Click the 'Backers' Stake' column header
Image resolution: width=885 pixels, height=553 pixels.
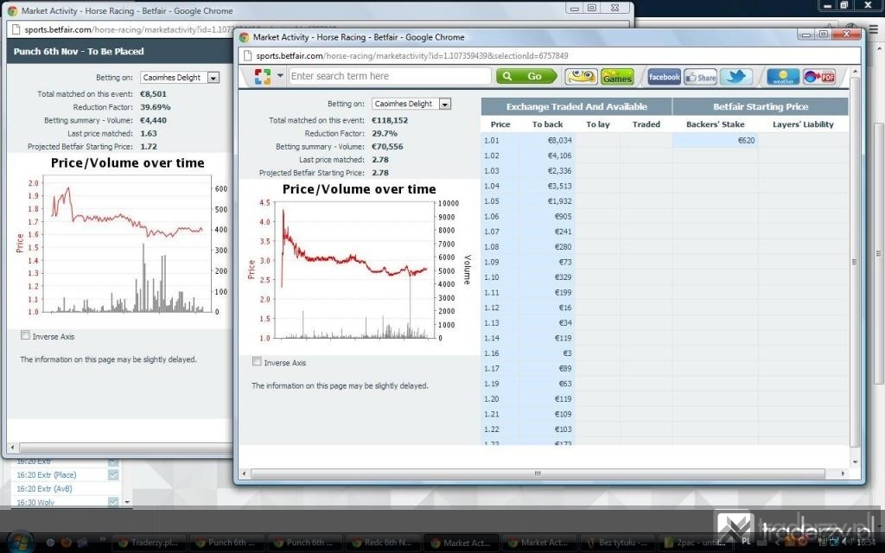715,124
